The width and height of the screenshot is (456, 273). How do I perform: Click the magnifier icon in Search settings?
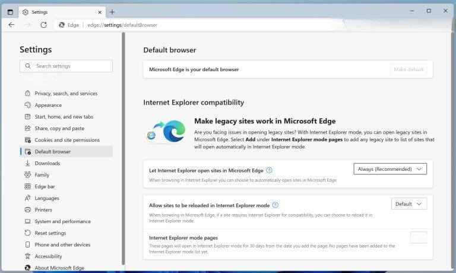pyautogui.click(x=28, y=66)
